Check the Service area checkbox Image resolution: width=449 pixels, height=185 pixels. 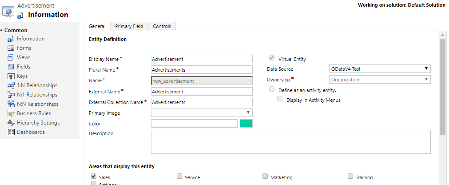point(179,176)
